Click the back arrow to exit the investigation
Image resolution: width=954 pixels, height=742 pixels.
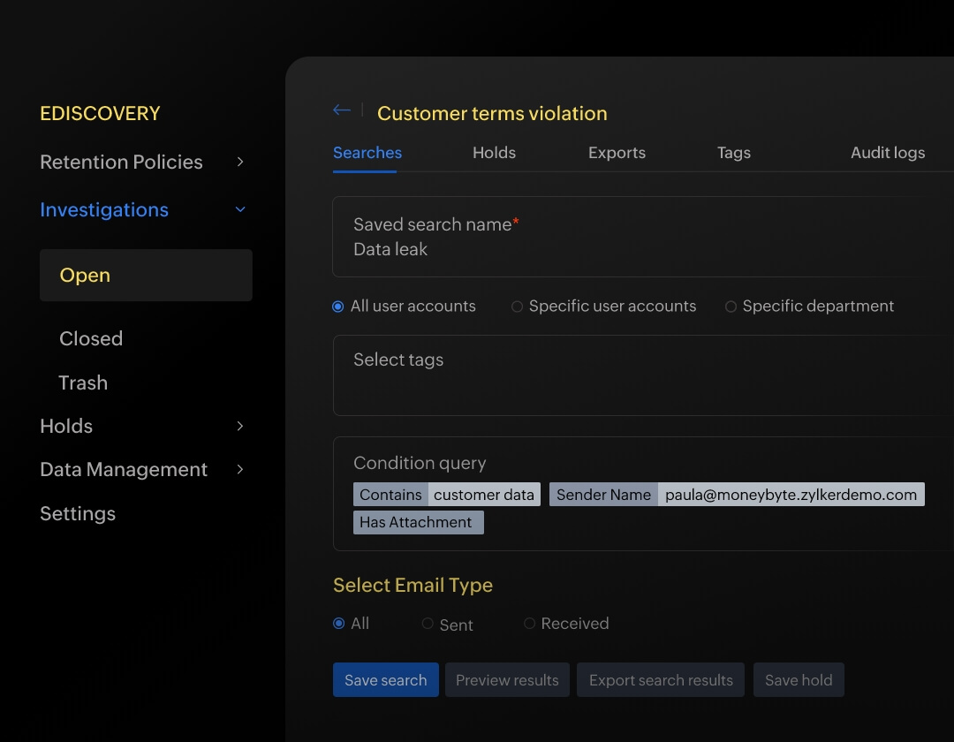(x=342, y=110)
